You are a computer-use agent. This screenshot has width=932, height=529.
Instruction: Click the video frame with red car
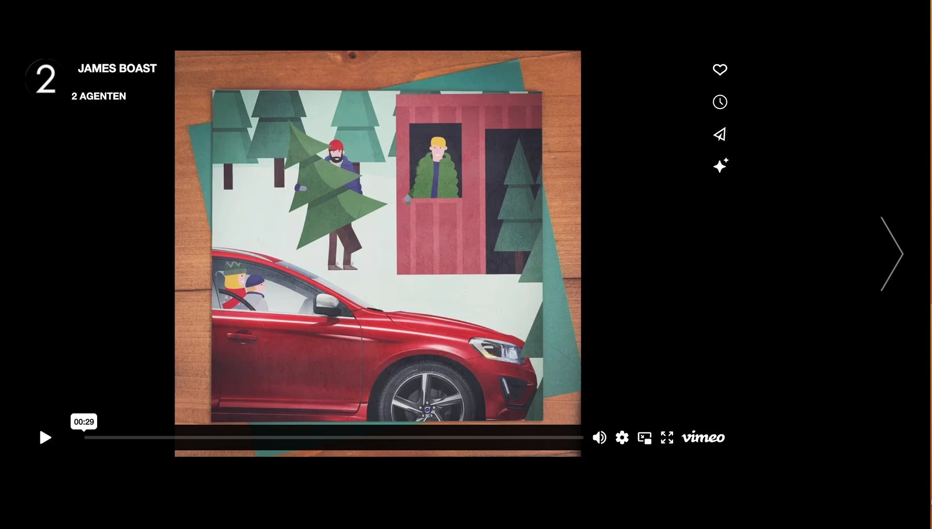(378, 253)
